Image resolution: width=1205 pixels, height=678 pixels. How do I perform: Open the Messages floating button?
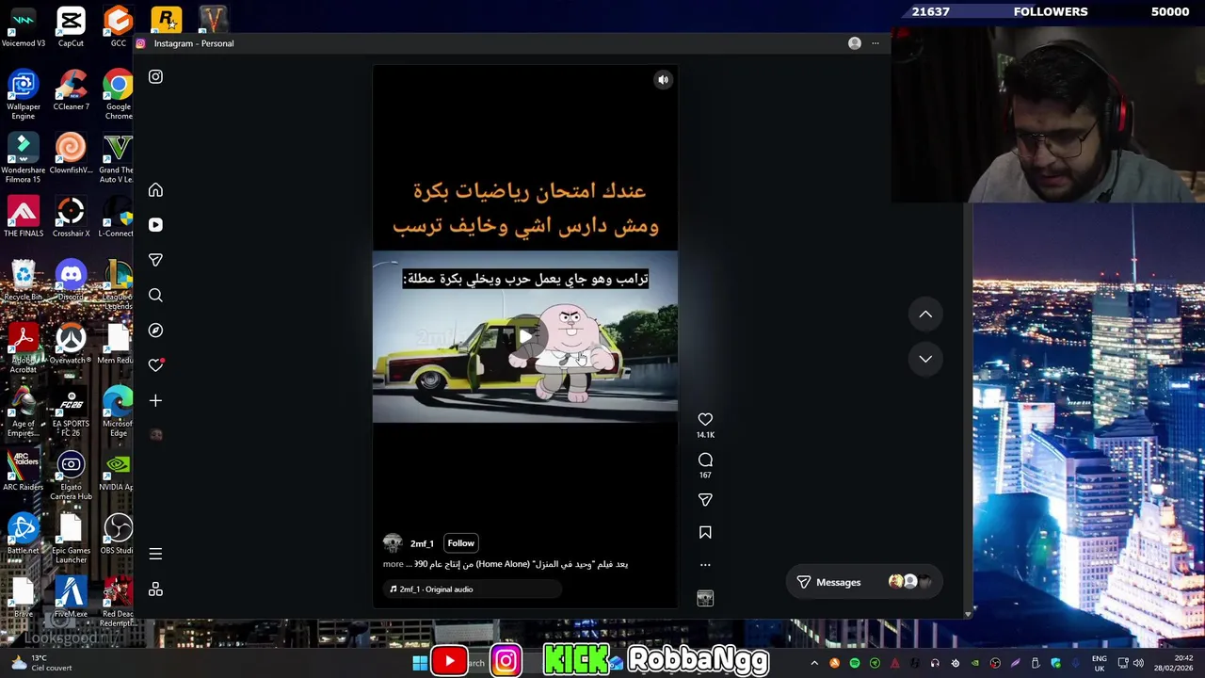pos(864,582)
